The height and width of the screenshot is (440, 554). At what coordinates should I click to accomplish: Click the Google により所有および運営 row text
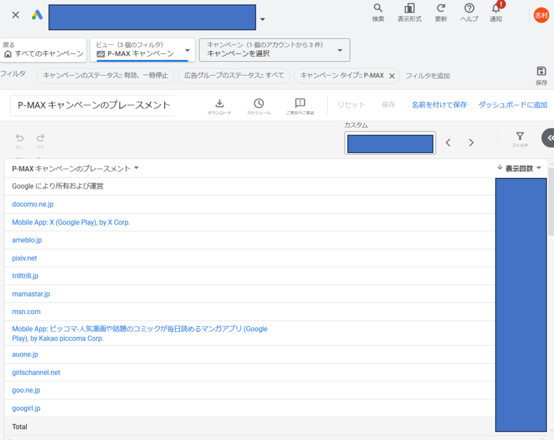[x=58, y=186]
